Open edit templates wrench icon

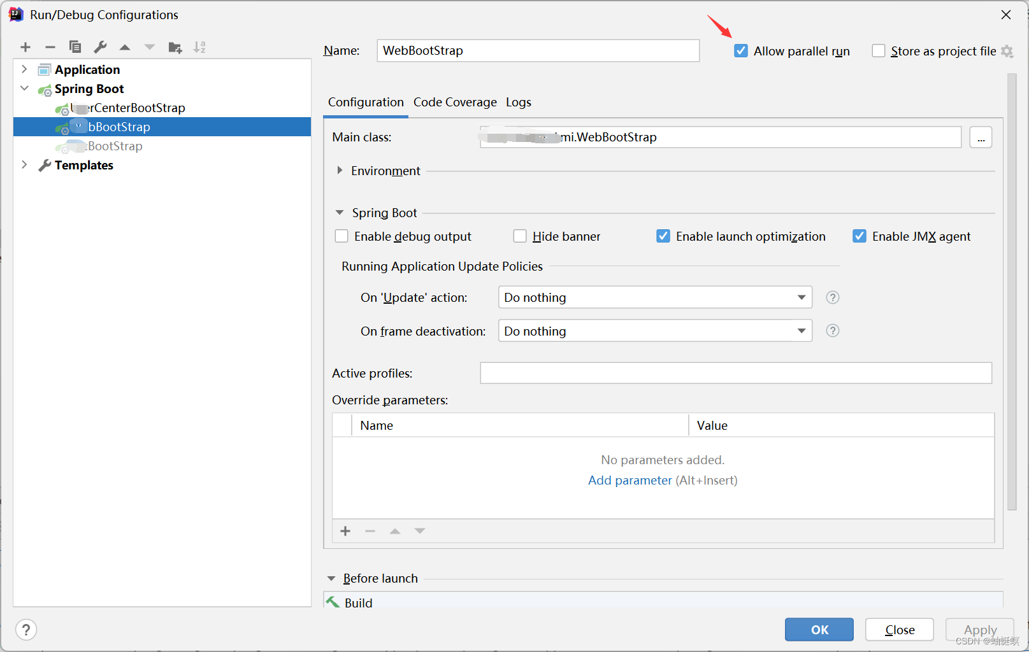(x=100, y=47)
